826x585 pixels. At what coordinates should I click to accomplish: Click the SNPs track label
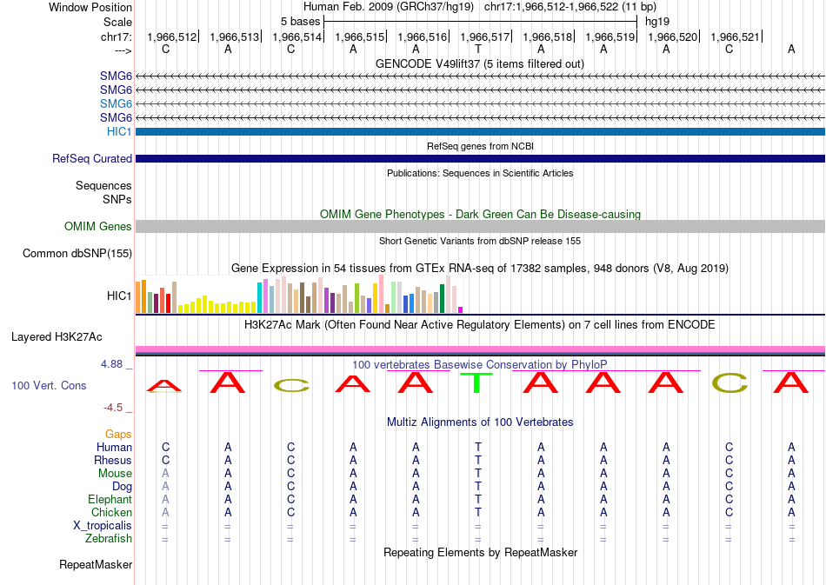click(117, 199)
